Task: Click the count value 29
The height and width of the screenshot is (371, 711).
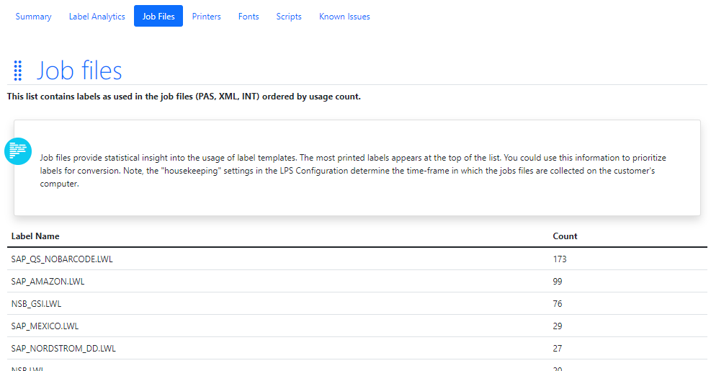Action: 558,326
